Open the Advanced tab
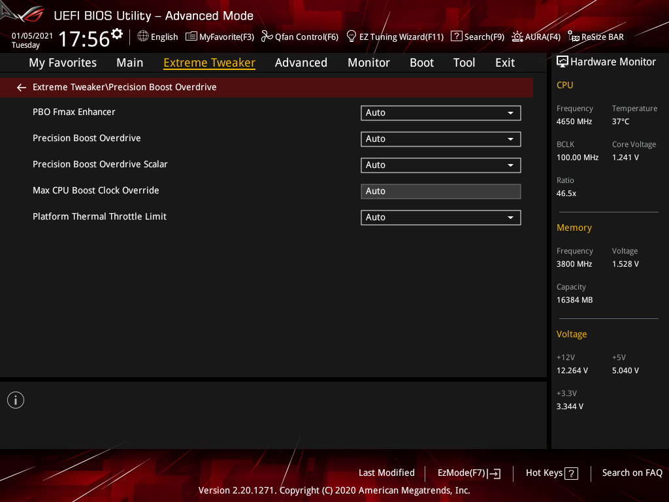669x502 pixels. (301, 63)
